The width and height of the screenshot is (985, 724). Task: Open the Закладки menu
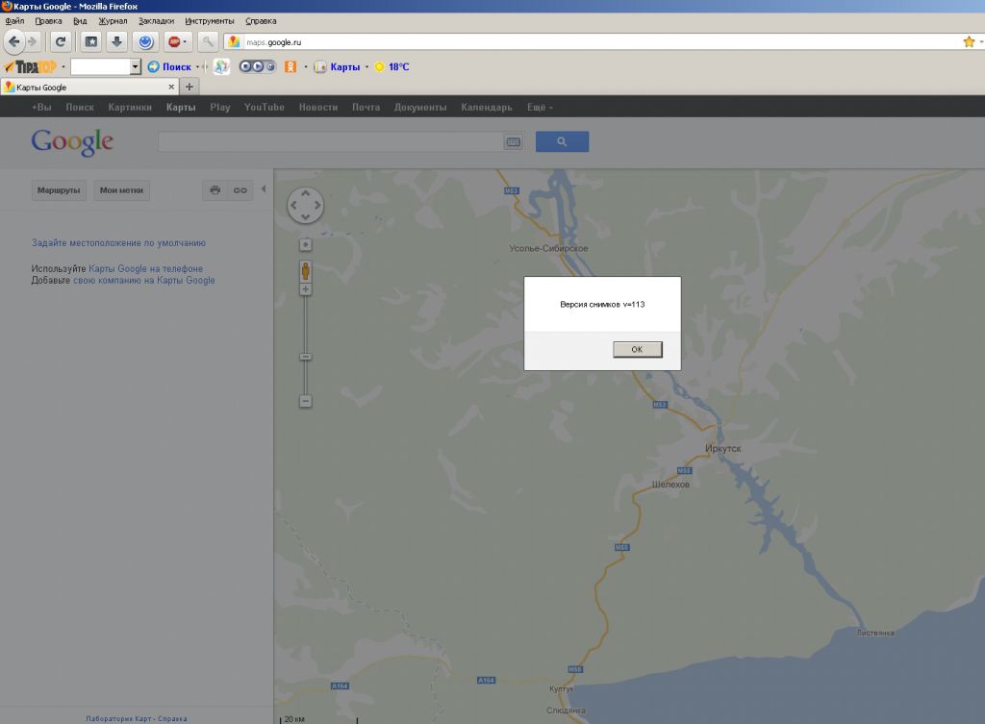pos(157,20)
